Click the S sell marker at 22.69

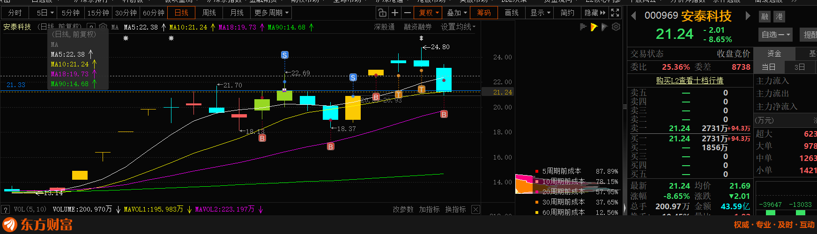pyautogui.click(x=284, y=55)
